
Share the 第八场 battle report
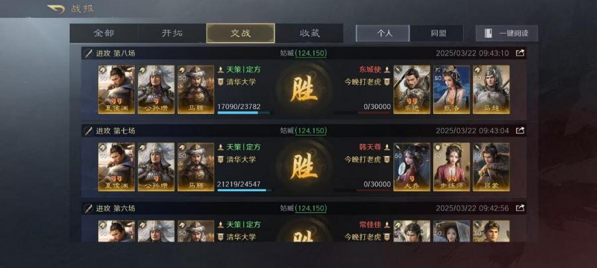pyautogui.click(x=520, y=53)
